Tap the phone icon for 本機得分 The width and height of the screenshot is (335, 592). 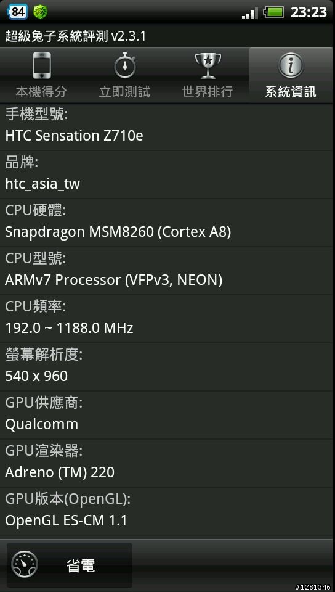point(41,65)
